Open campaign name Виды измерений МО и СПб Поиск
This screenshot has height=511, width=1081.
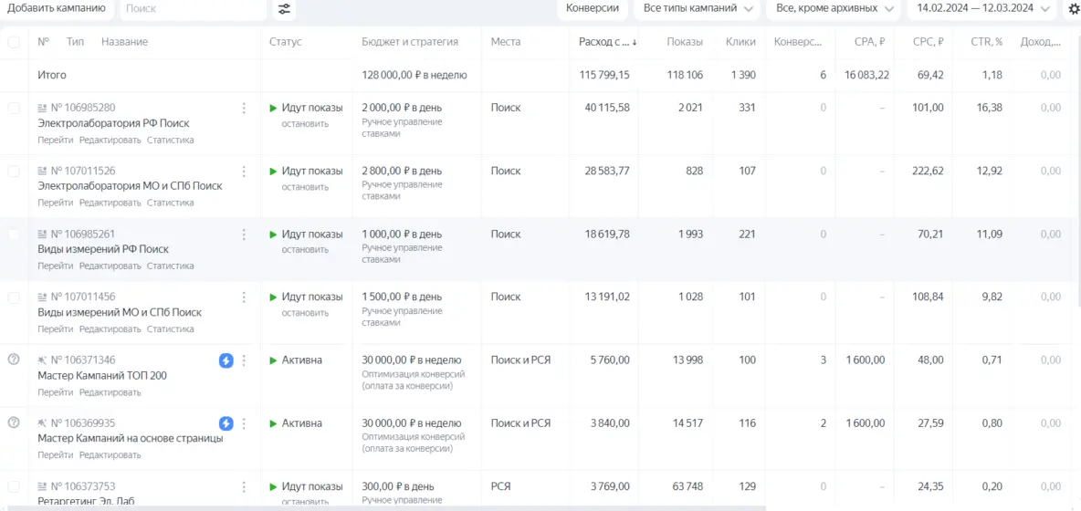120,313
